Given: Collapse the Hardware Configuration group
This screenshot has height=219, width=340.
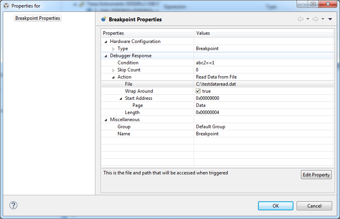Looking at the screenshot, I should pos(106,41).
